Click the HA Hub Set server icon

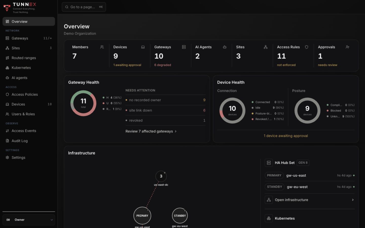[x=269, y=163]
